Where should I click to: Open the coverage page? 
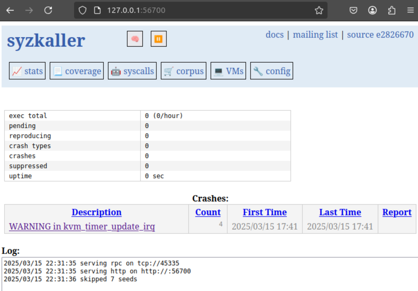click(x=77, y=71)
